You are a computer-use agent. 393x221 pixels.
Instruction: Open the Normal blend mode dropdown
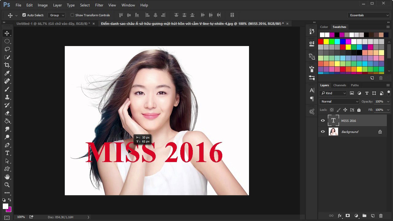339,101
